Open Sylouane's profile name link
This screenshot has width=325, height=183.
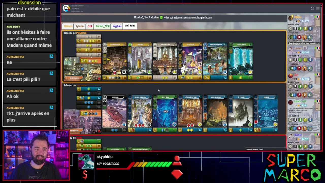298,48
